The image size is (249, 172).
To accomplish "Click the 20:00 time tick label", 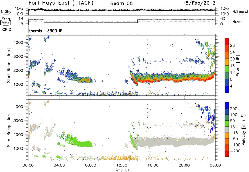I will point(184,165).
